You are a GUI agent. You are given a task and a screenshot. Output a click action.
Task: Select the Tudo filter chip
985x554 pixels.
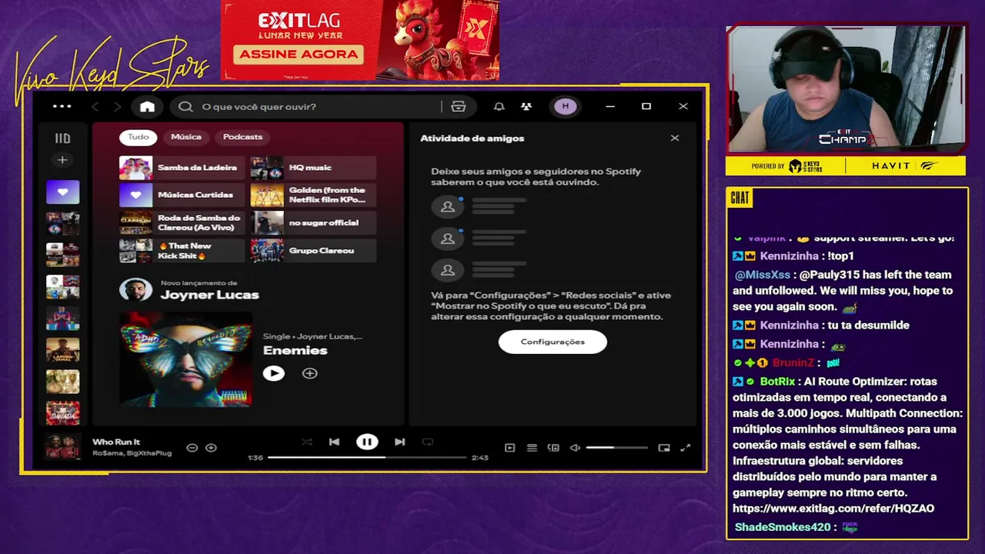pyautogui.click(x=139, y=137)
